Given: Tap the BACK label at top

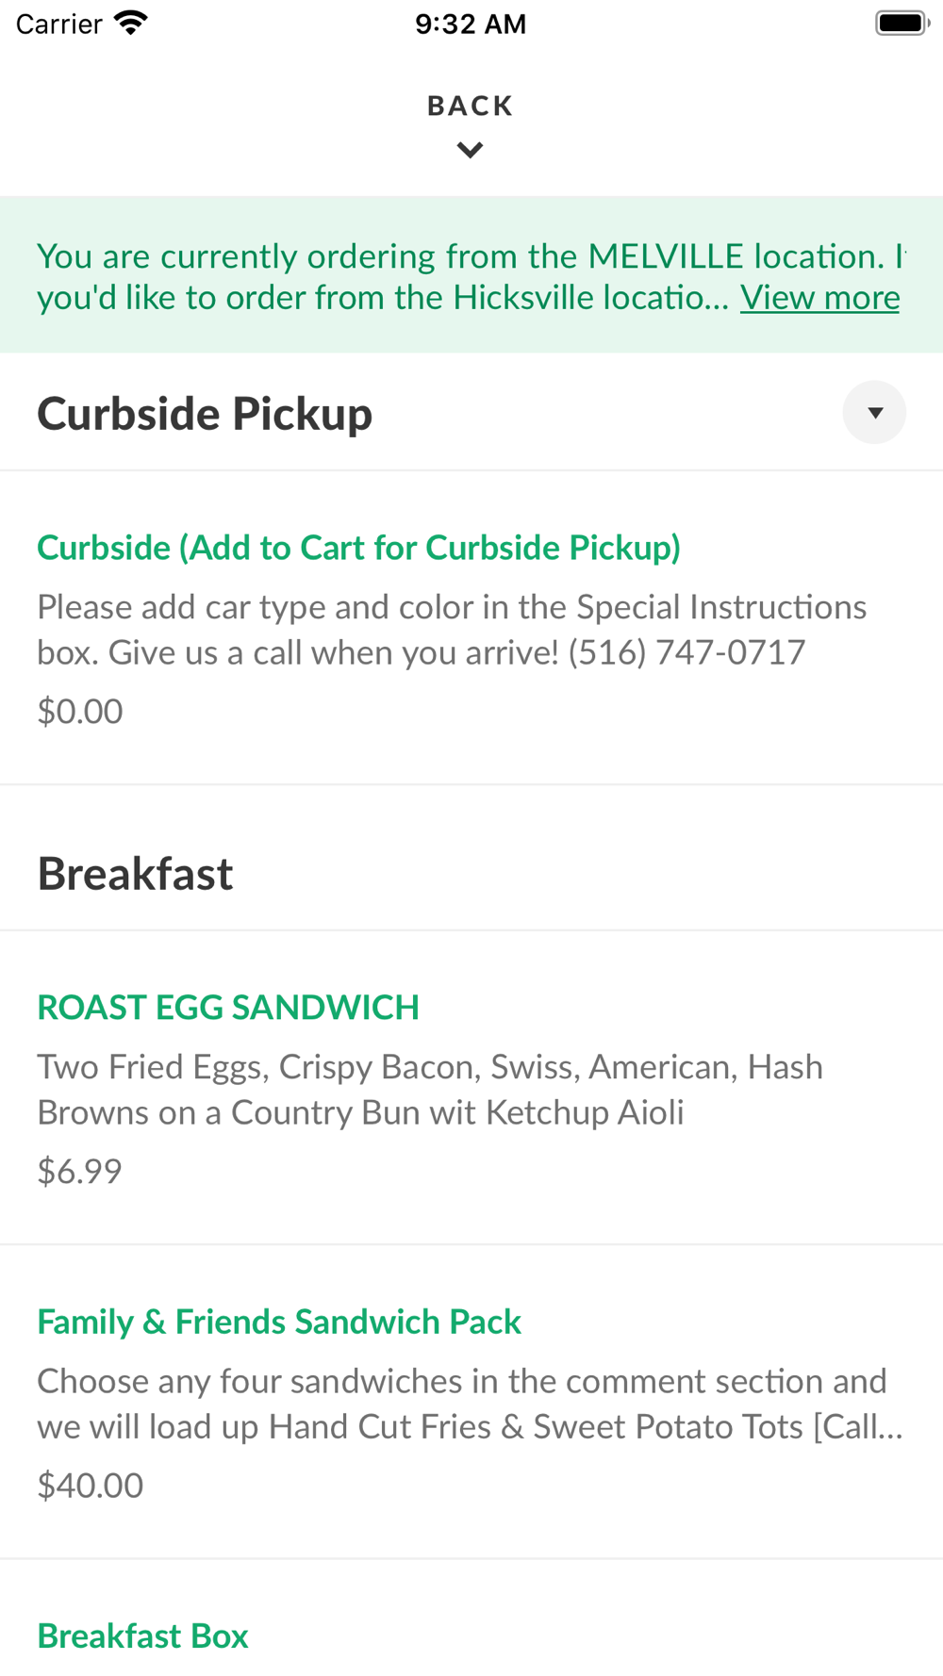Looking at the screenshot, I should click(x=470, y=106).
